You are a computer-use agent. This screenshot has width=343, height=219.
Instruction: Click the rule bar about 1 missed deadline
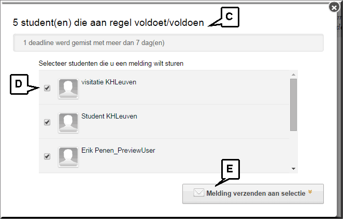pyautogui.click(x=168, y=43)
